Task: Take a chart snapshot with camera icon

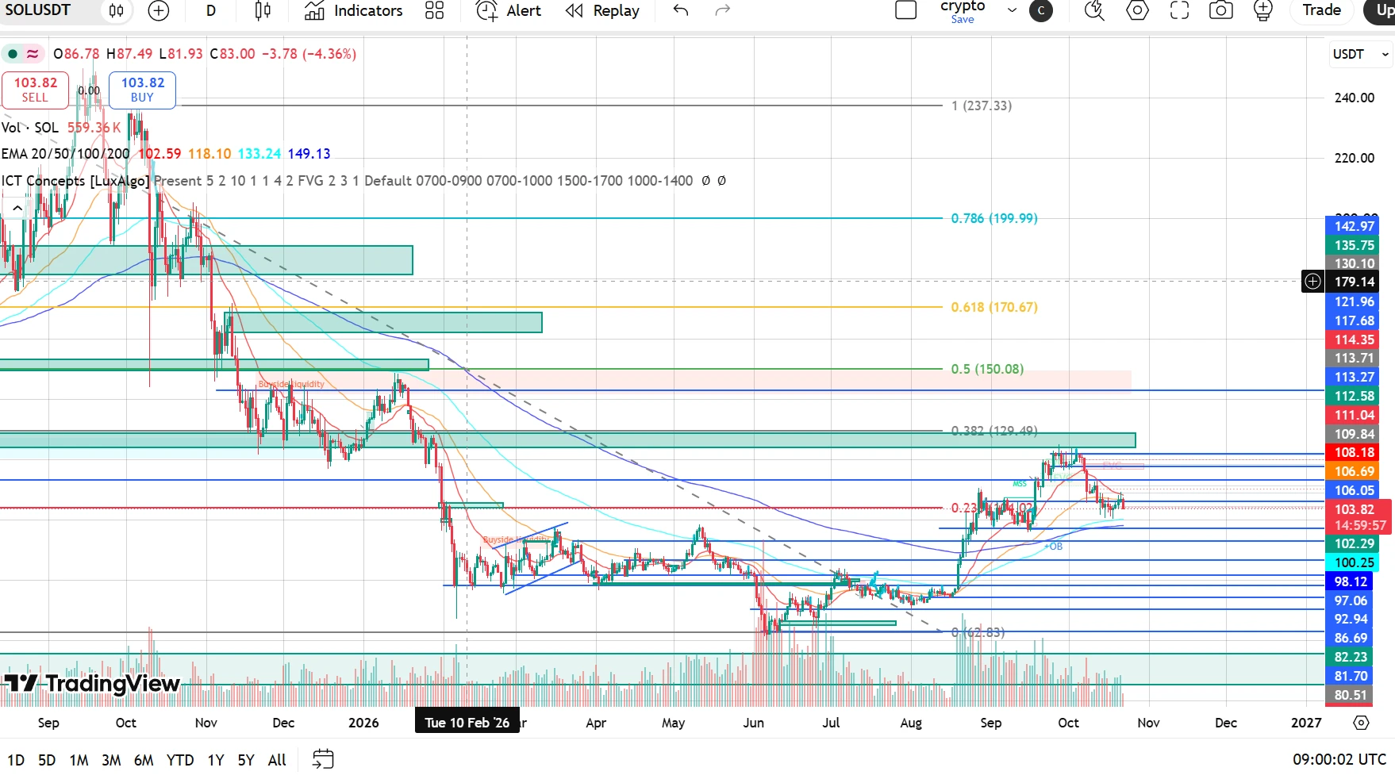Action: (1221, 10)
